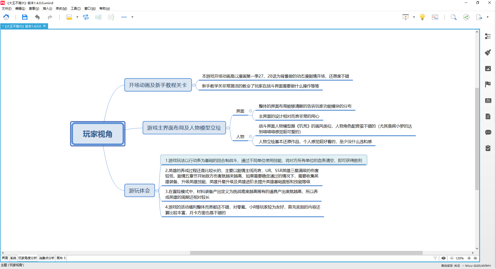Open the Outline panel in right sidebar
This screenshot has width=496, height=269.
pos(488,36)
